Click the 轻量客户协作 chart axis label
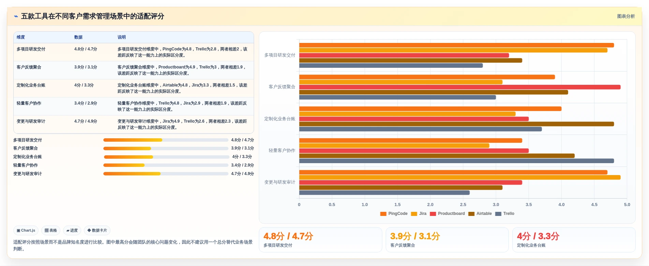The width and height of the screenshot is (649, 266). pyautogui.click(x=282, y=151)
